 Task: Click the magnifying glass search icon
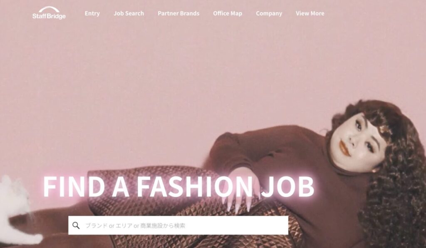pos(76,225)
